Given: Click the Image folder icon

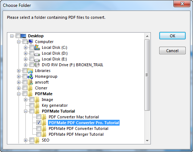Looking at the screenshot, I should click(x=37, y=100).
